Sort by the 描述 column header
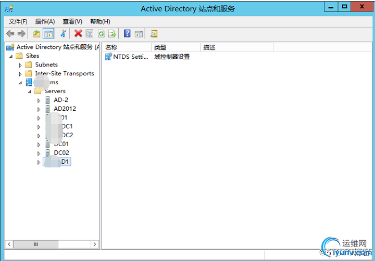The image size is (375, 261). pos(237,47)
